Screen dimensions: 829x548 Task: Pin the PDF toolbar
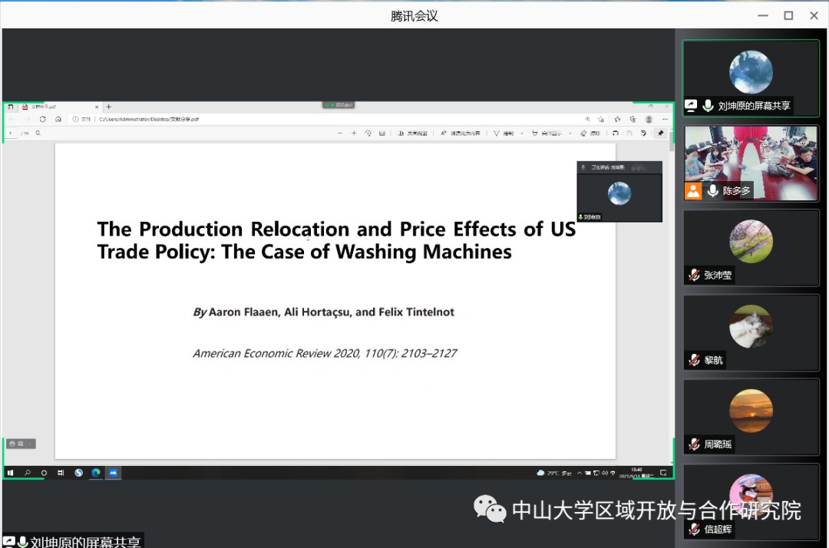[660, 134]
